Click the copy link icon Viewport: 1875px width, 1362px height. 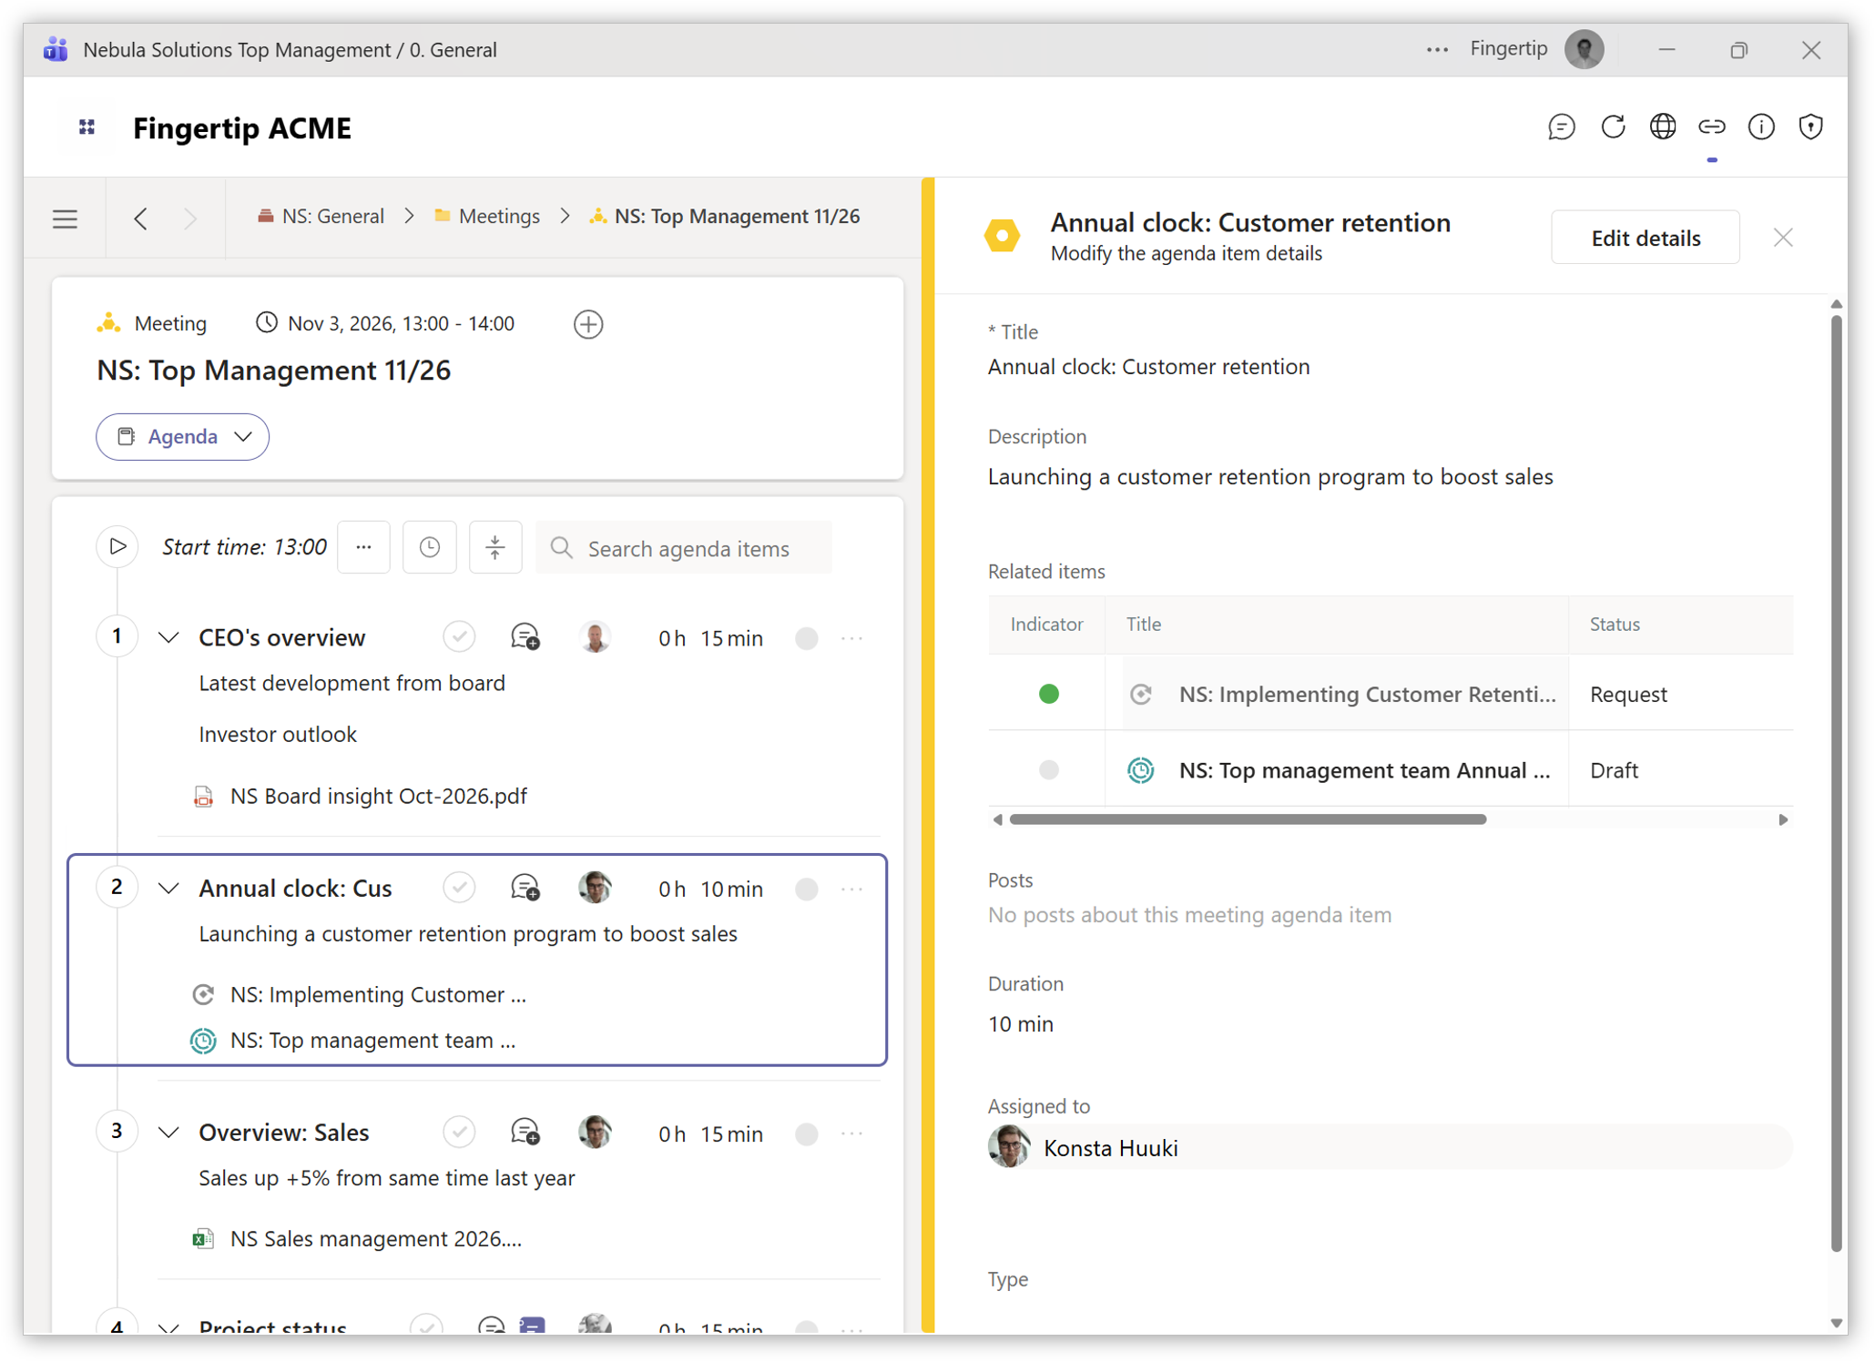(x=1711, y=127)
